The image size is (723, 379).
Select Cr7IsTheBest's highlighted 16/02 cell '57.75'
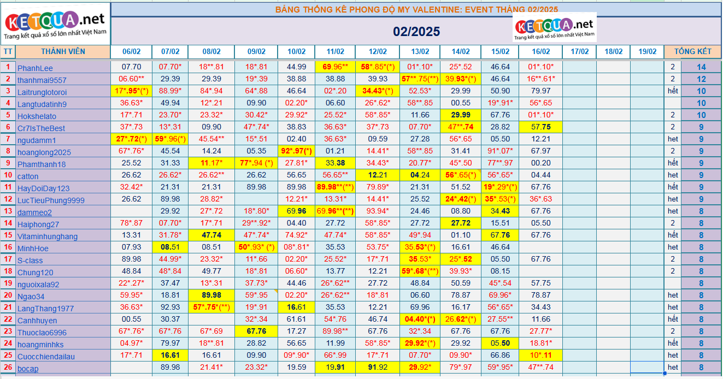pos(540,127)
